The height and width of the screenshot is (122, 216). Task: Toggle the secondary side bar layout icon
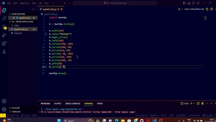[x=193, y=3]
